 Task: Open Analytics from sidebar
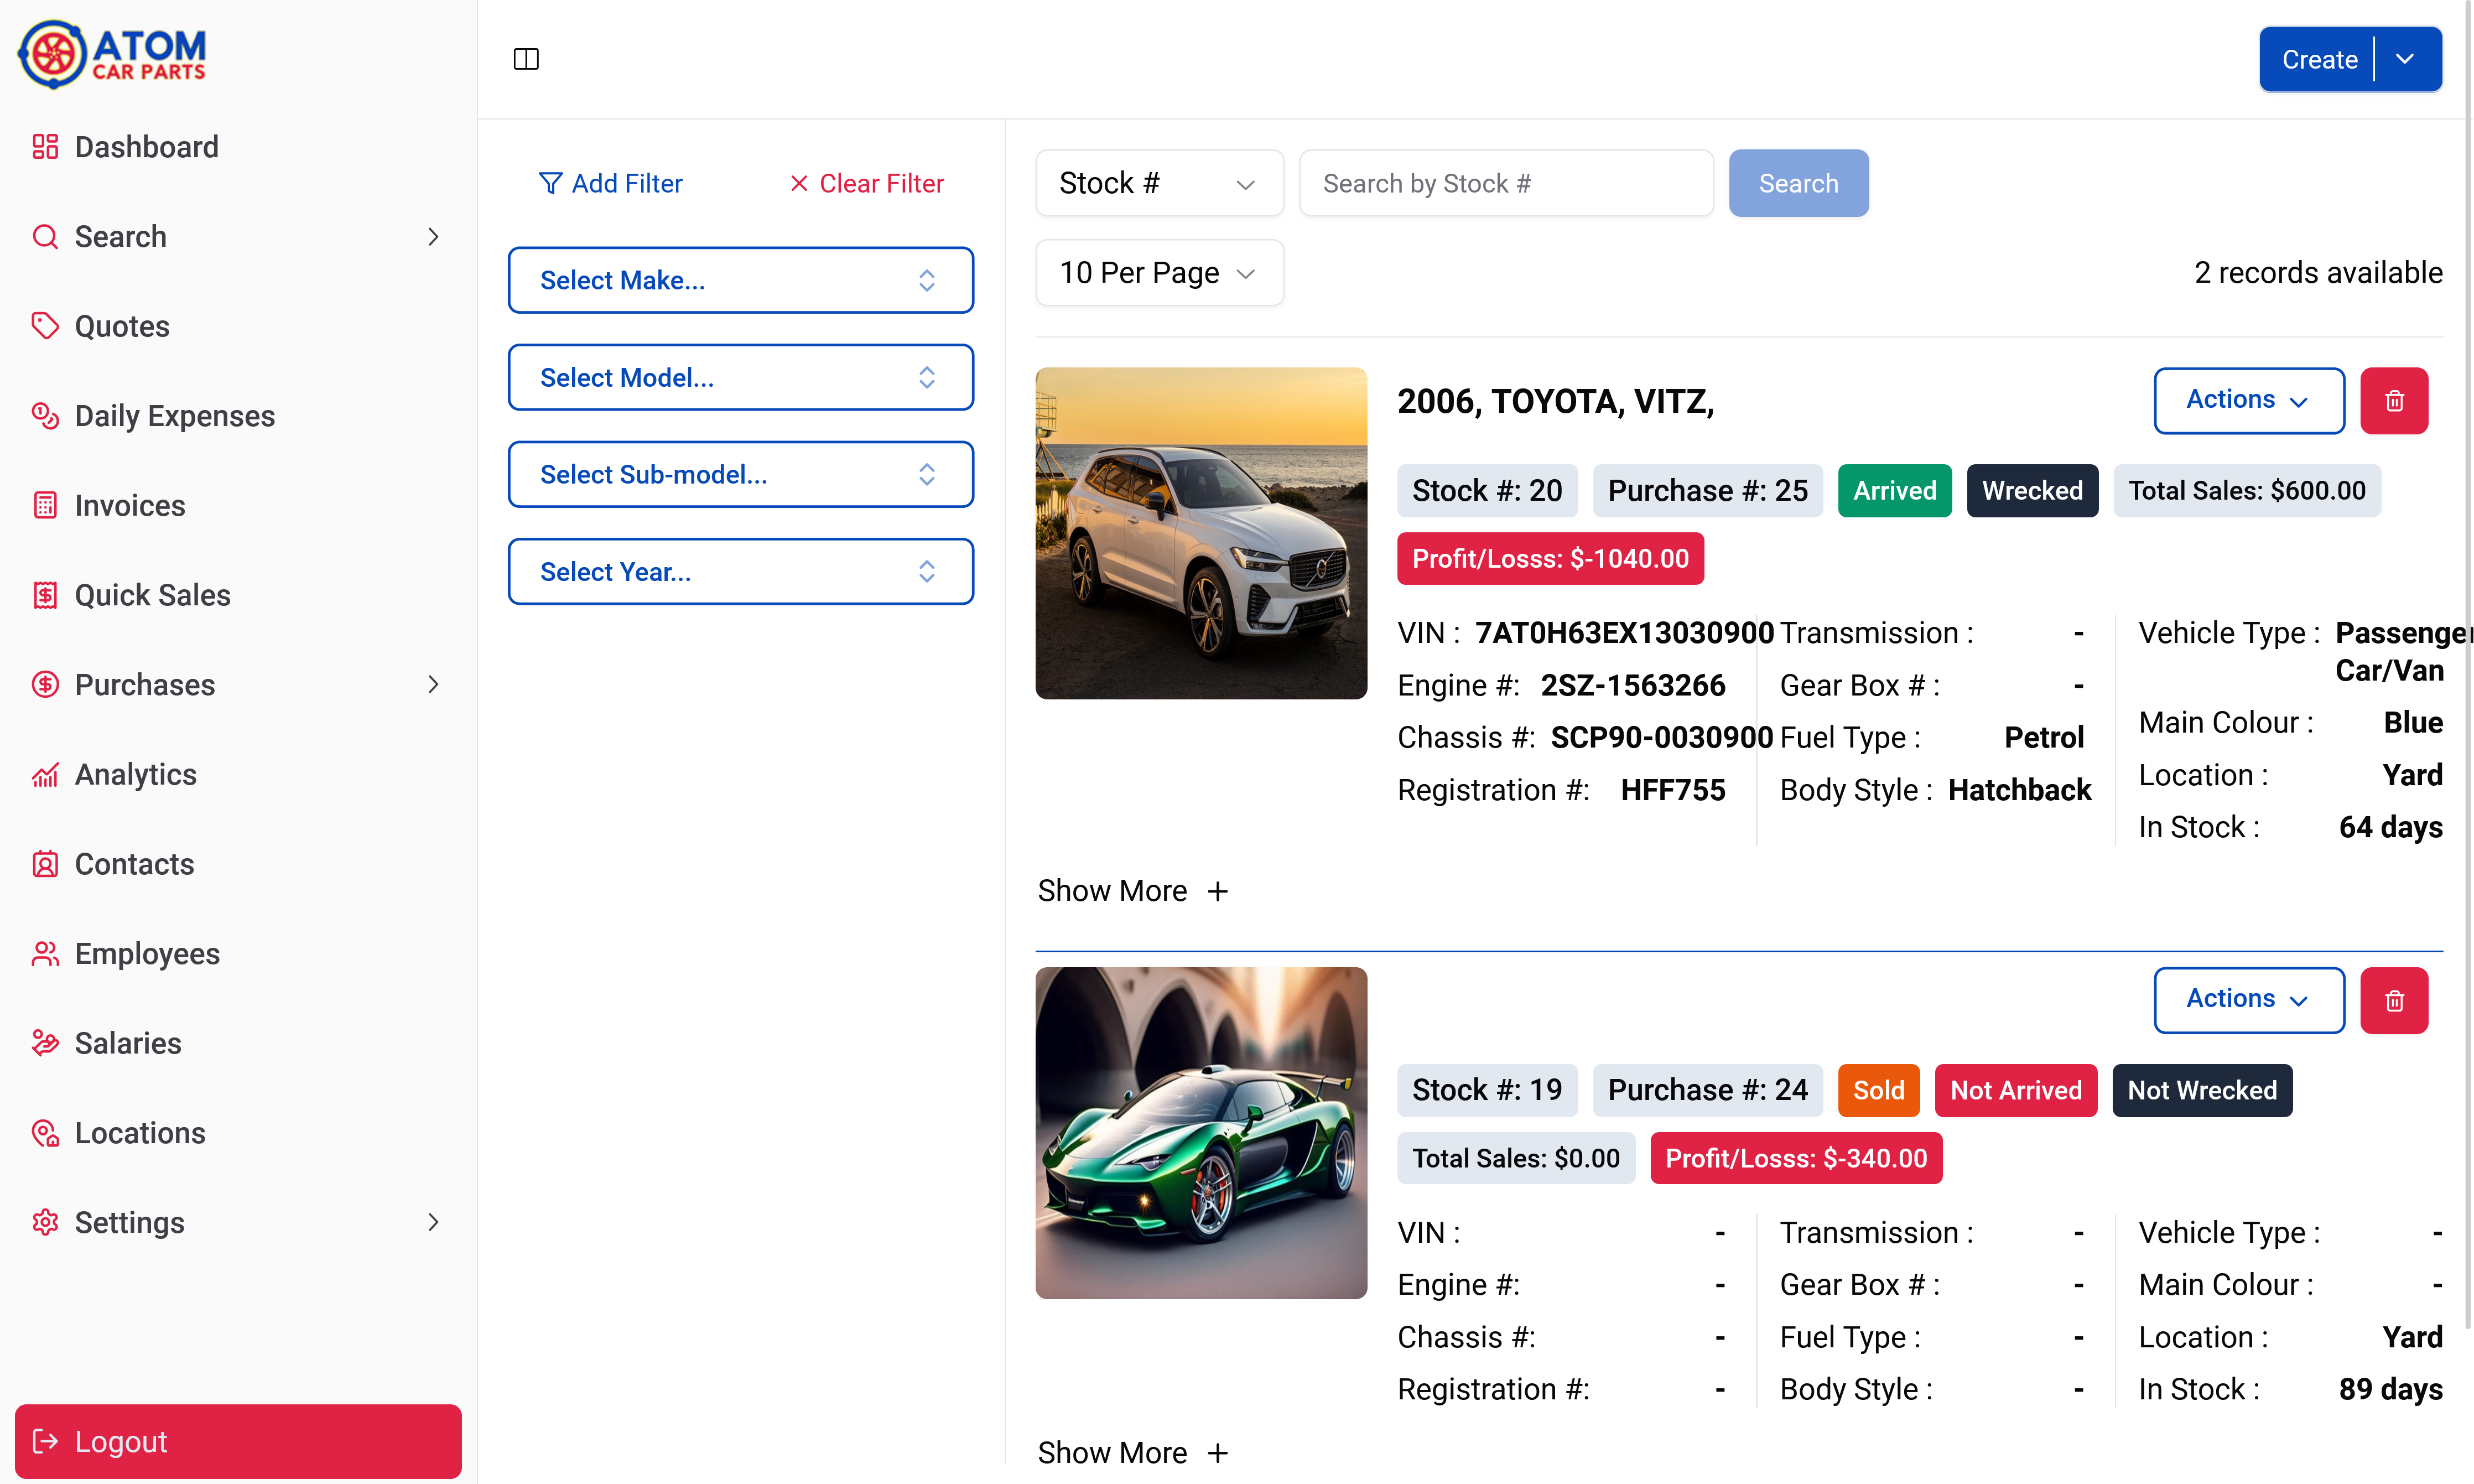(x=135, y=774)
